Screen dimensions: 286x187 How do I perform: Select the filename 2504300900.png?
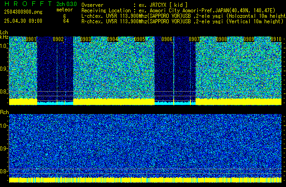point(23,12)
